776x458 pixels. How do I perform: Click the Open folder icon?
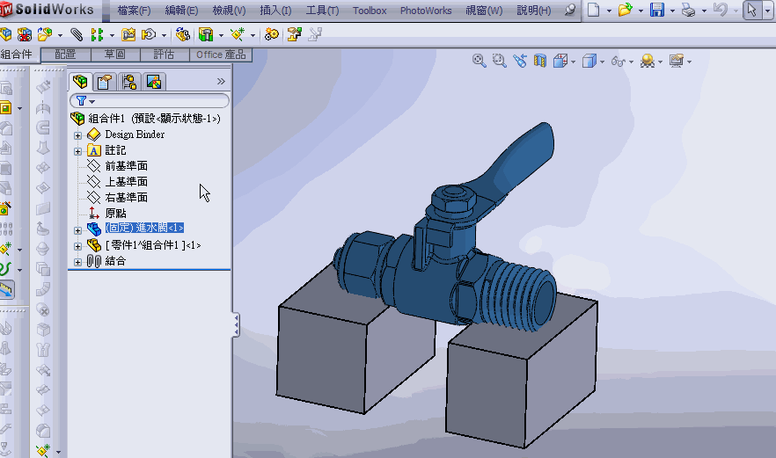(625, 10)
